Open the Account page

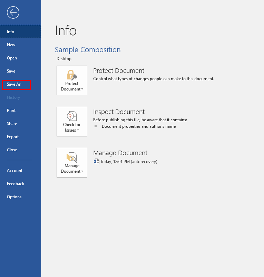click(20, 171)
